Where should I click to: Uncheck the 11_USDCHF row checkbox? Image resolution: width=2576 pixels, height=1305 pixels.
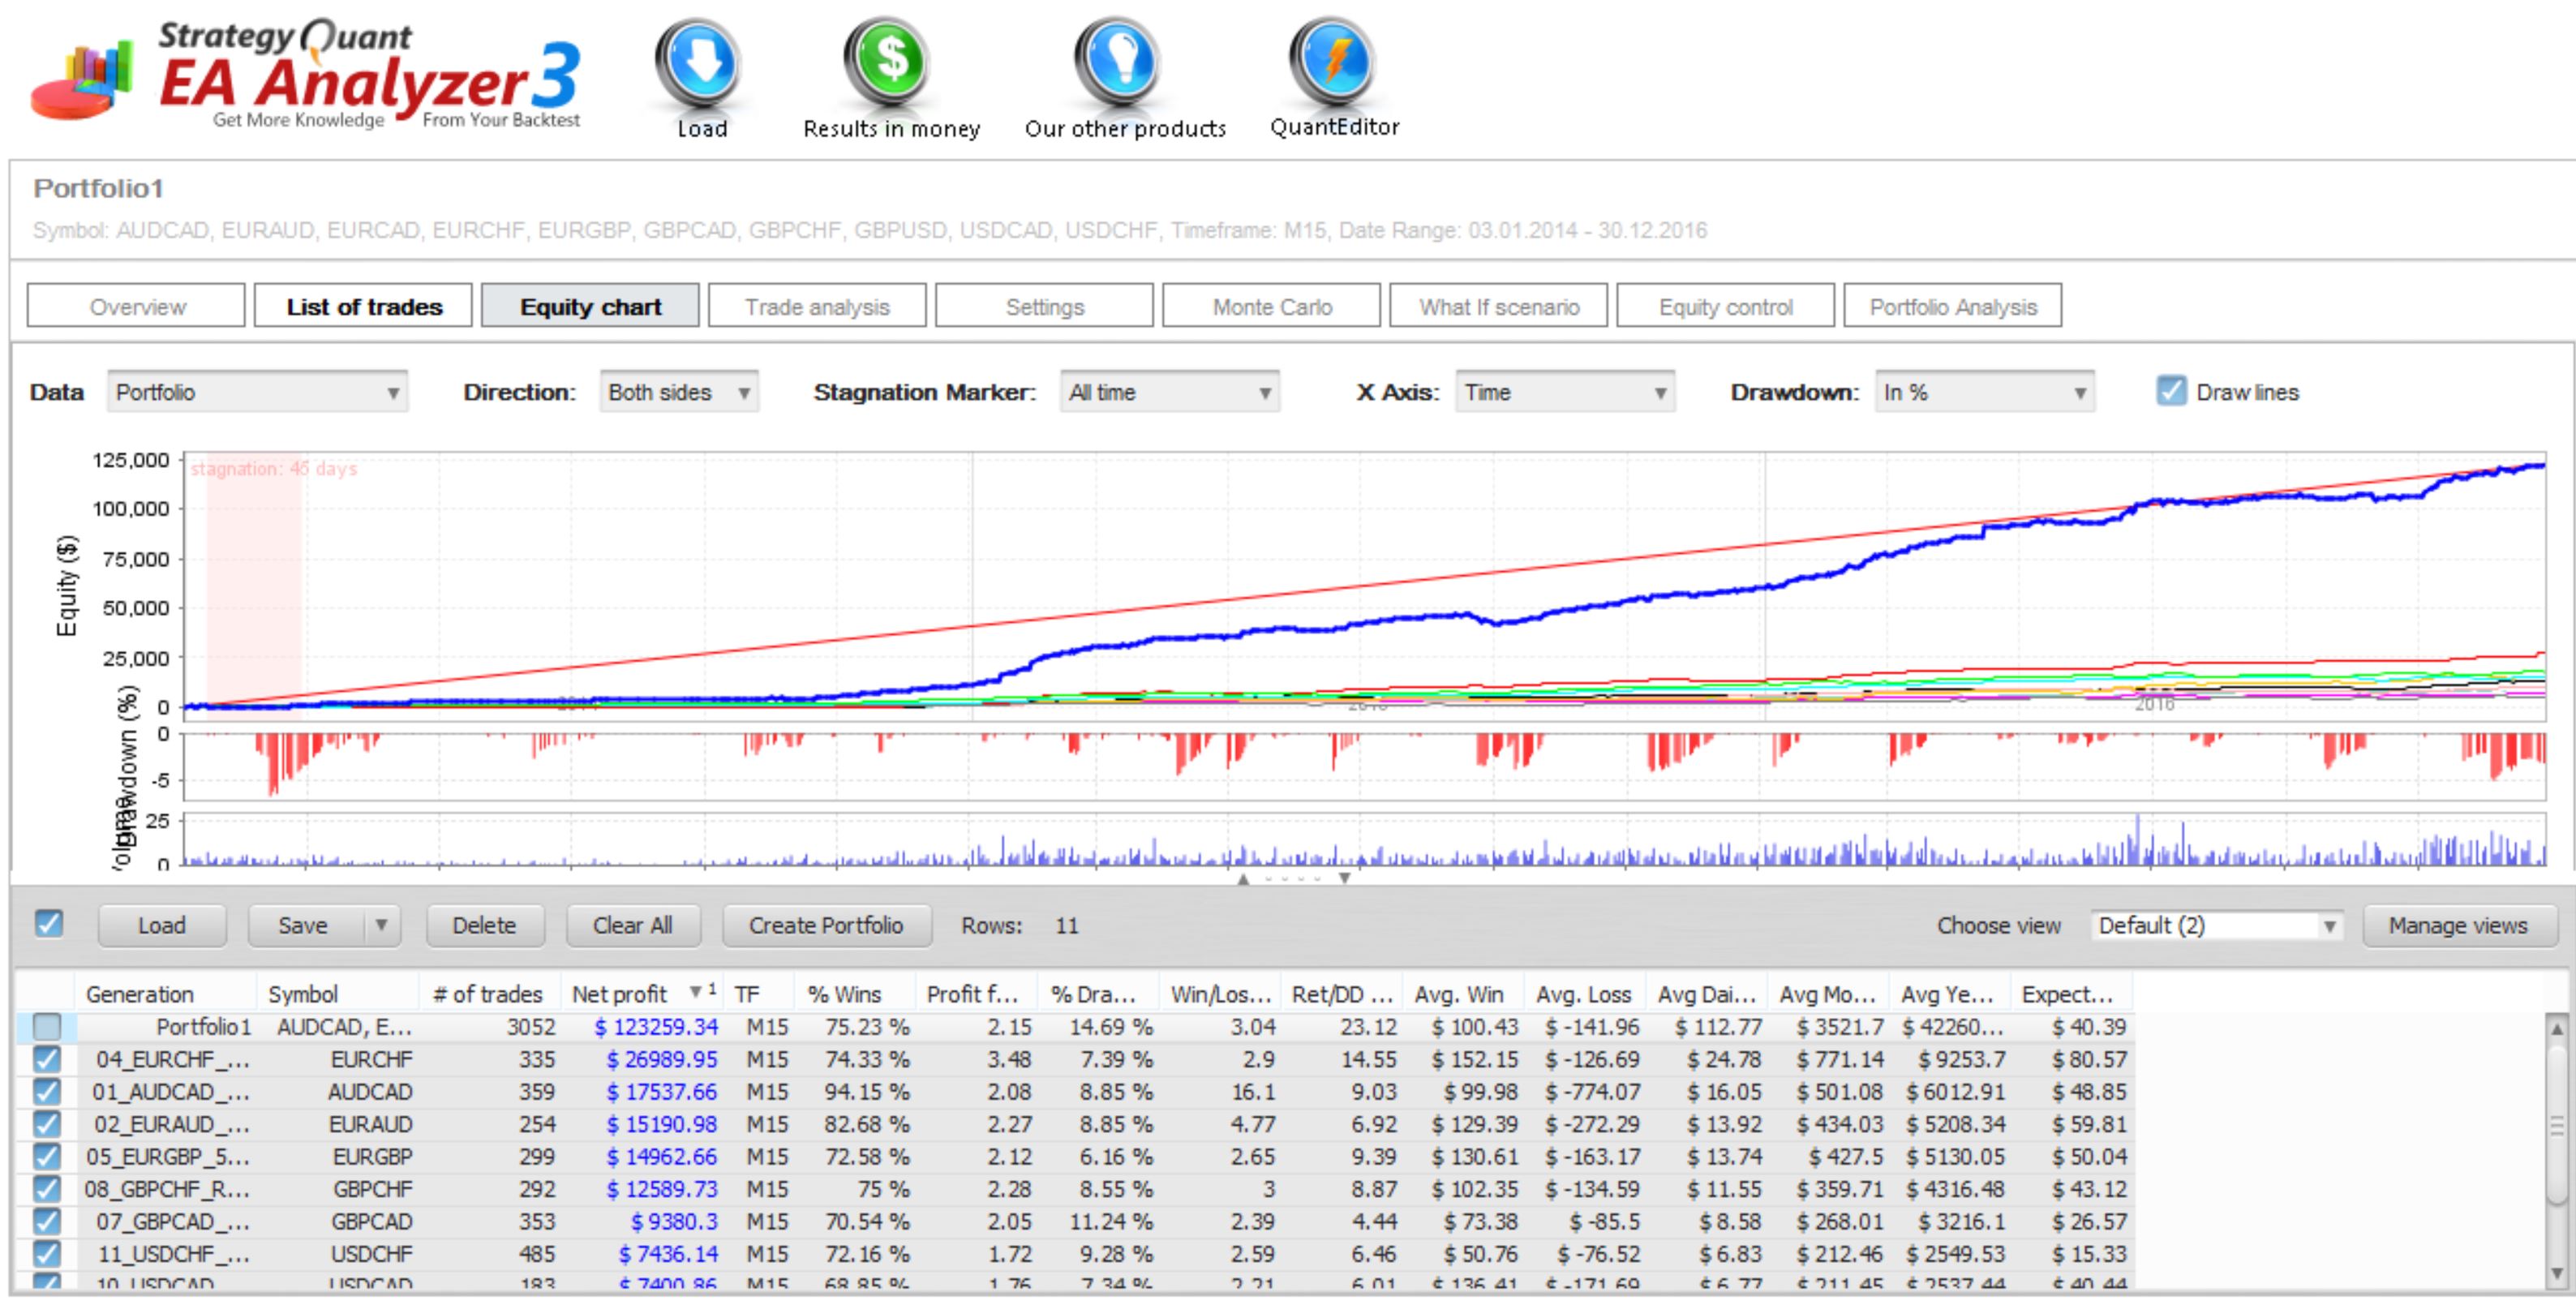pos(47,1254)
